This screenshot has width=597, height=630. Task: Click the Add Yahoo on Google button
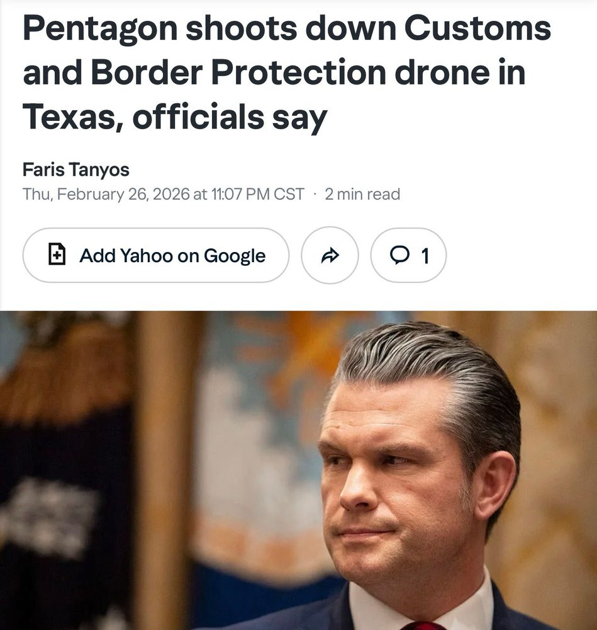(155, 255)
